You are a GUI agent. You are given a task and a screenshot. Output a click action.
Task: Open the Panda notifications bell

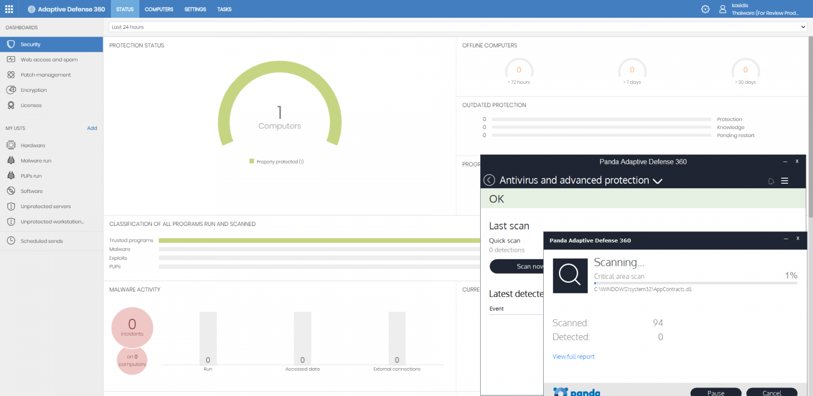(x=771, y=181)
